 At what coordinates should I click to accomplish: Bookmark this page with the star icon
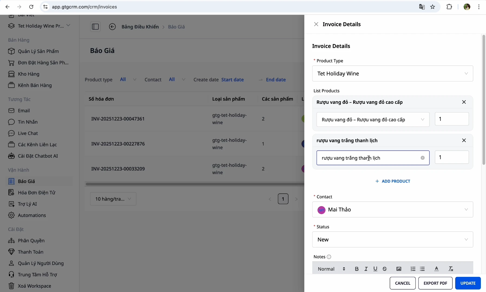pos(432,7)
